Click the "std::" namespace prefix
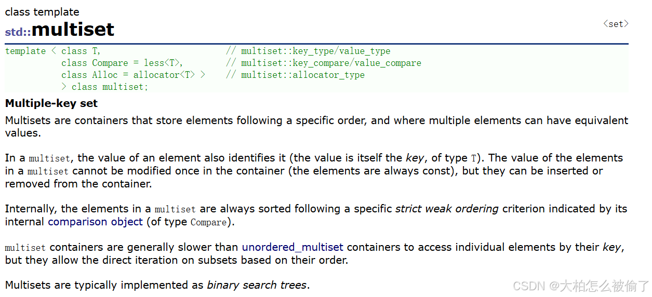This screenshot has width=652, height=297. (18, 32)
